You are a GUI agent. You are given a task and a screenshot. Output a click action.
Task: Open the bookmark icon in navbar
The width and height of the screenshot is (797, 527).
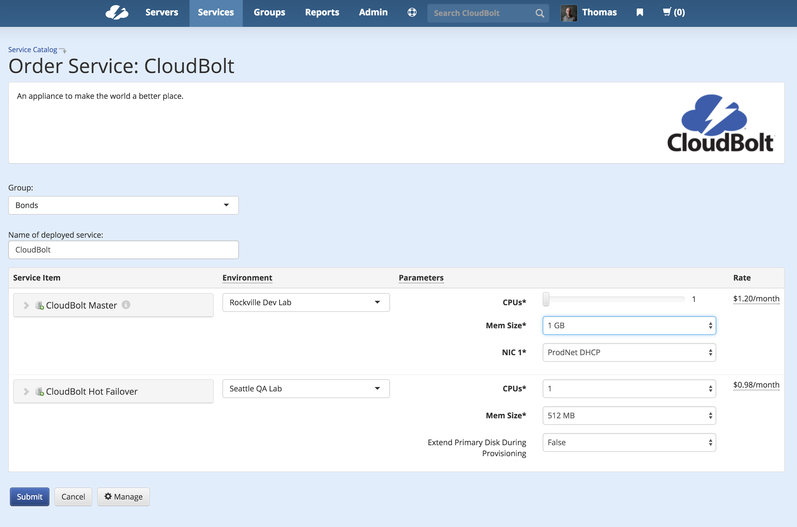640,13
